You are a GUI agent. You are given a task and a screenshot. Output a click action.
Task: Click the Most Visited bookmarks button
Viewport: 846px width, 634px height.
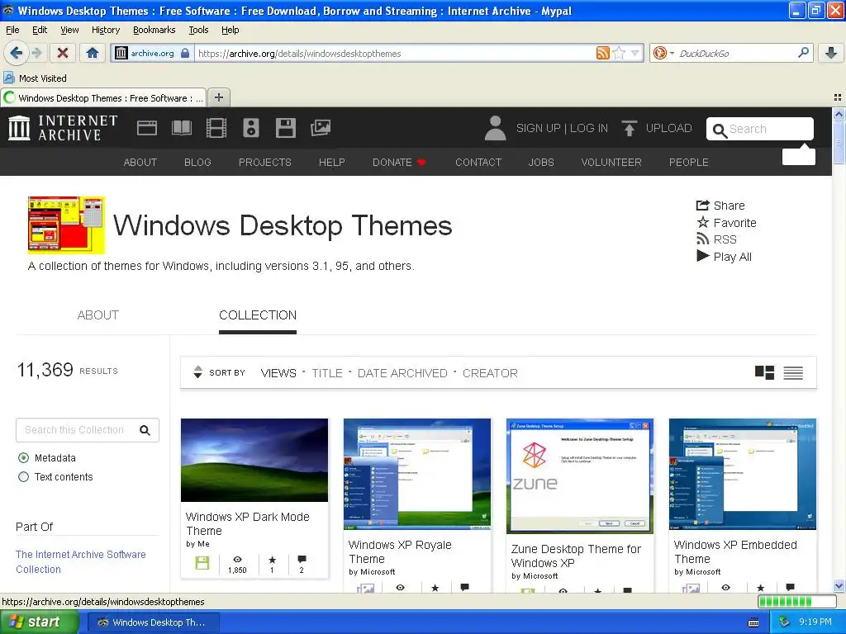click(x=35, y=78)
